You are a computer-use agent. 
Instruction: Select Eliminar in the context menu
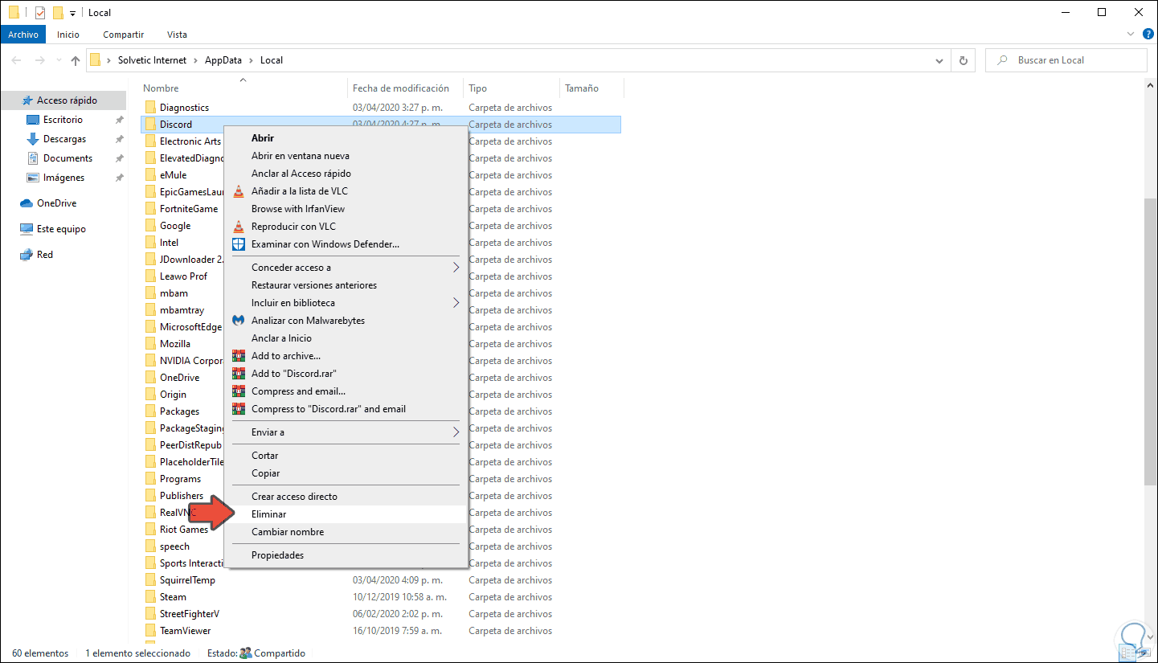click(x=346, y=514)
